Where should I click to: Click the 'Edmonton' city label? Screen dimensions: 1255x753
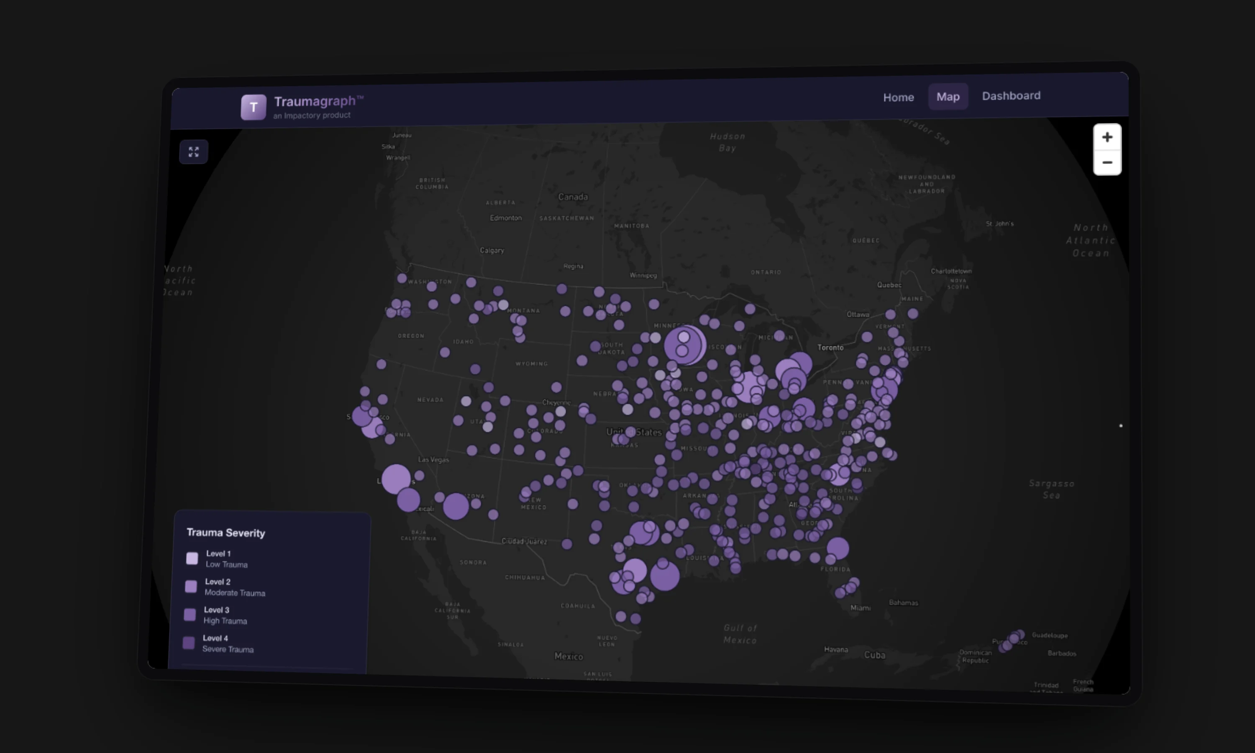506,218
